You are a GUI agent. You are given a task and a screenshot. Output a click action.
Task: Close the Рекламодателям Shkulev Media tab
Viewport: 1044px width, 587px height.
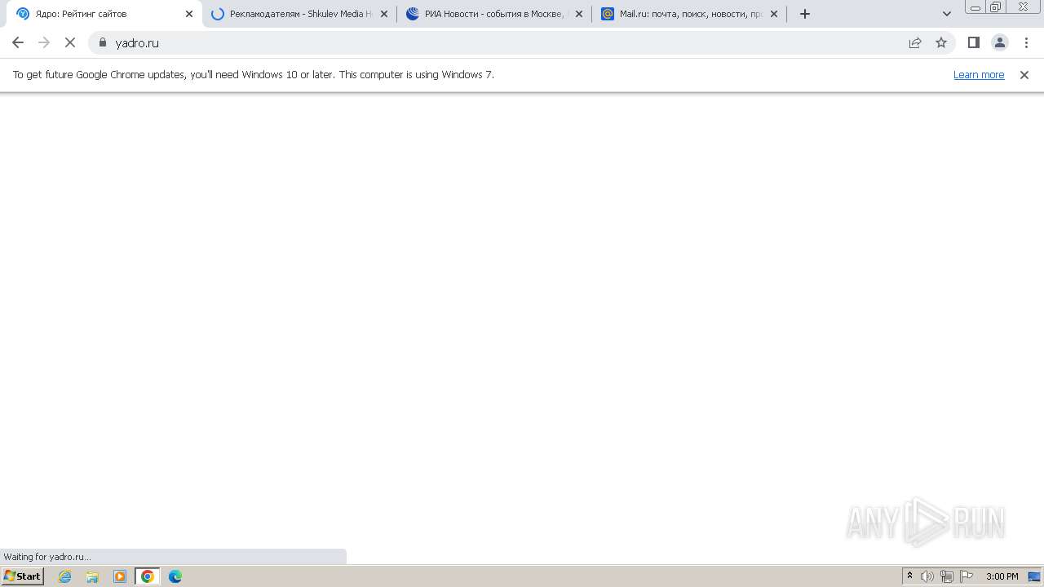tap(384, 14)
